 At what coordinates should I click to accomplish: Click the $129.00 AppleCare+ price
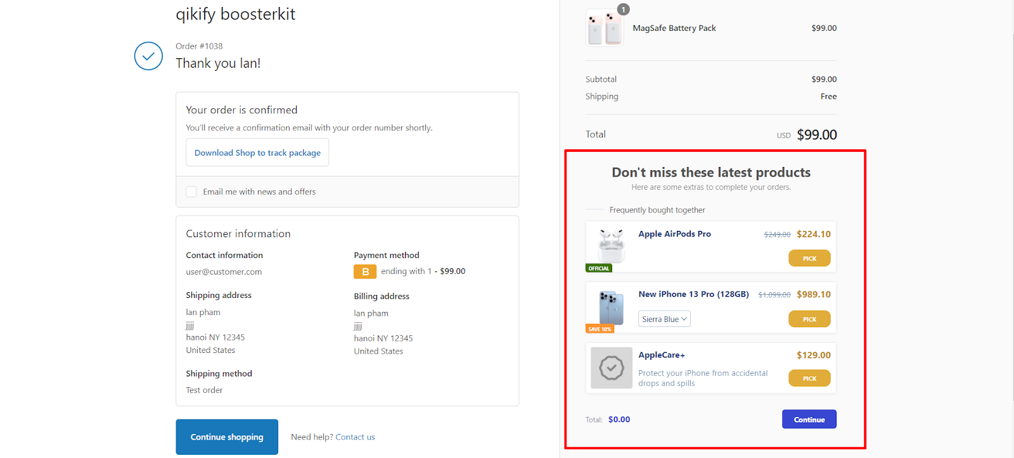(x=814, y=355)
